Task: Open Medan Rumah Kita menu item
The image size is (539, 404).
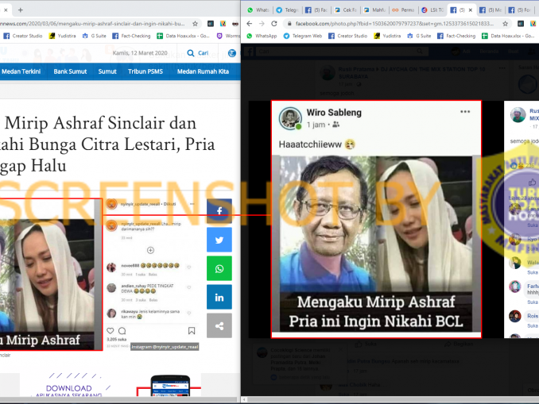Action: pos(203,71)
